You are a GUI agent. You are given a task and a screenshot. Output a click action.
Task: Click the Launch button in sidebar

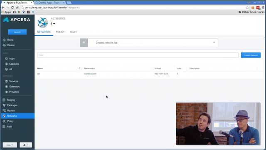17,32
